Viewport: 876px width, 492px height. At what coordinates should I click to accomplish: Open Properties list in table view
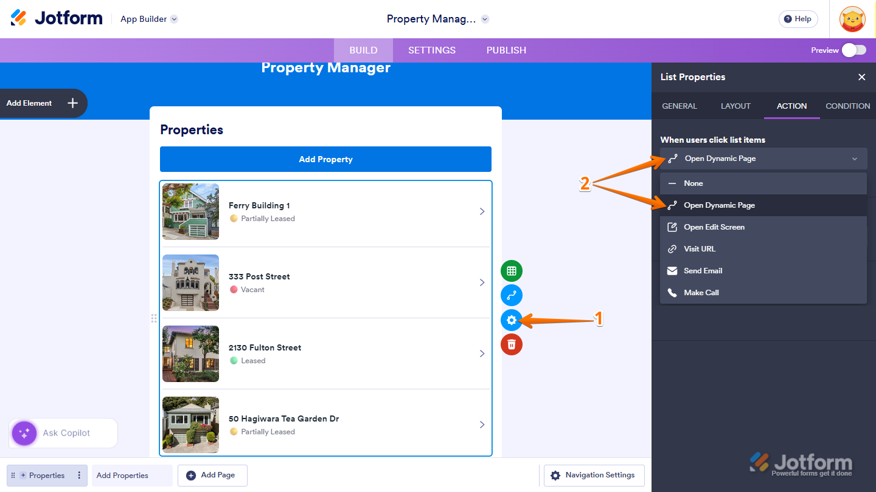[511, 270]
